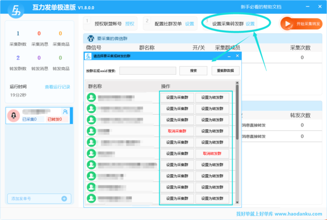Click the user icon on the account card
Screen dimensions: 327x220
coord(65,111)
